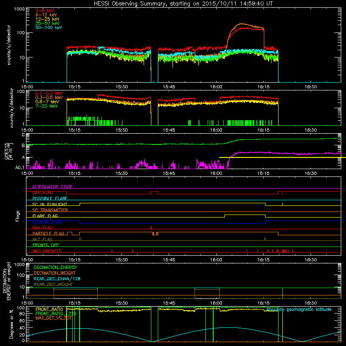Click the 16:00 time tick under the GOES panel
This screenshot has height=346, width=346.
[216, 173]
